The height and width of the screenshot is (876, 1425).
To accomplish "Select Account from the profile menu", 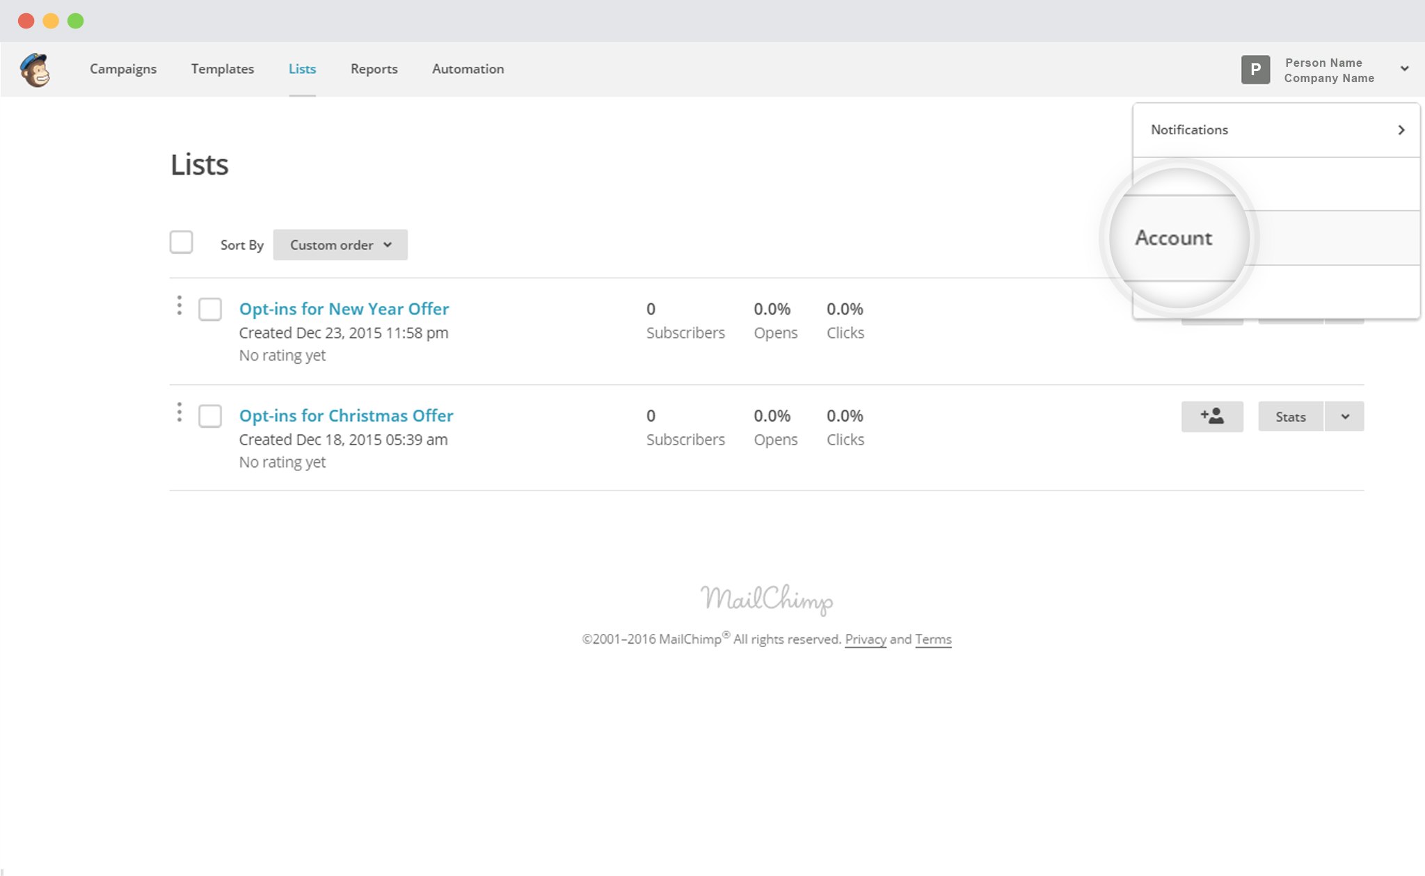I will (x=1173, y=237).
